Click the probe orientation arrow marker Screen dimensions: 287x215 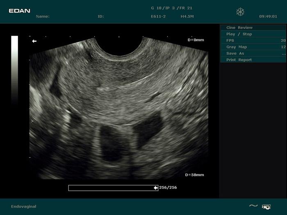[x=34, y=41]
